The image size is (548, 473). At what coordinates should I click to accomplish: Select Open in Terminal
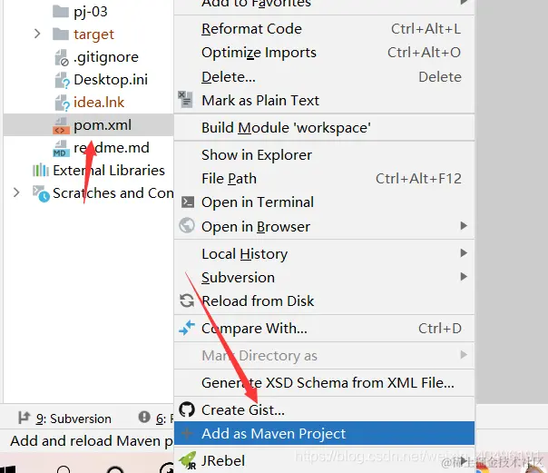point(324,202)
